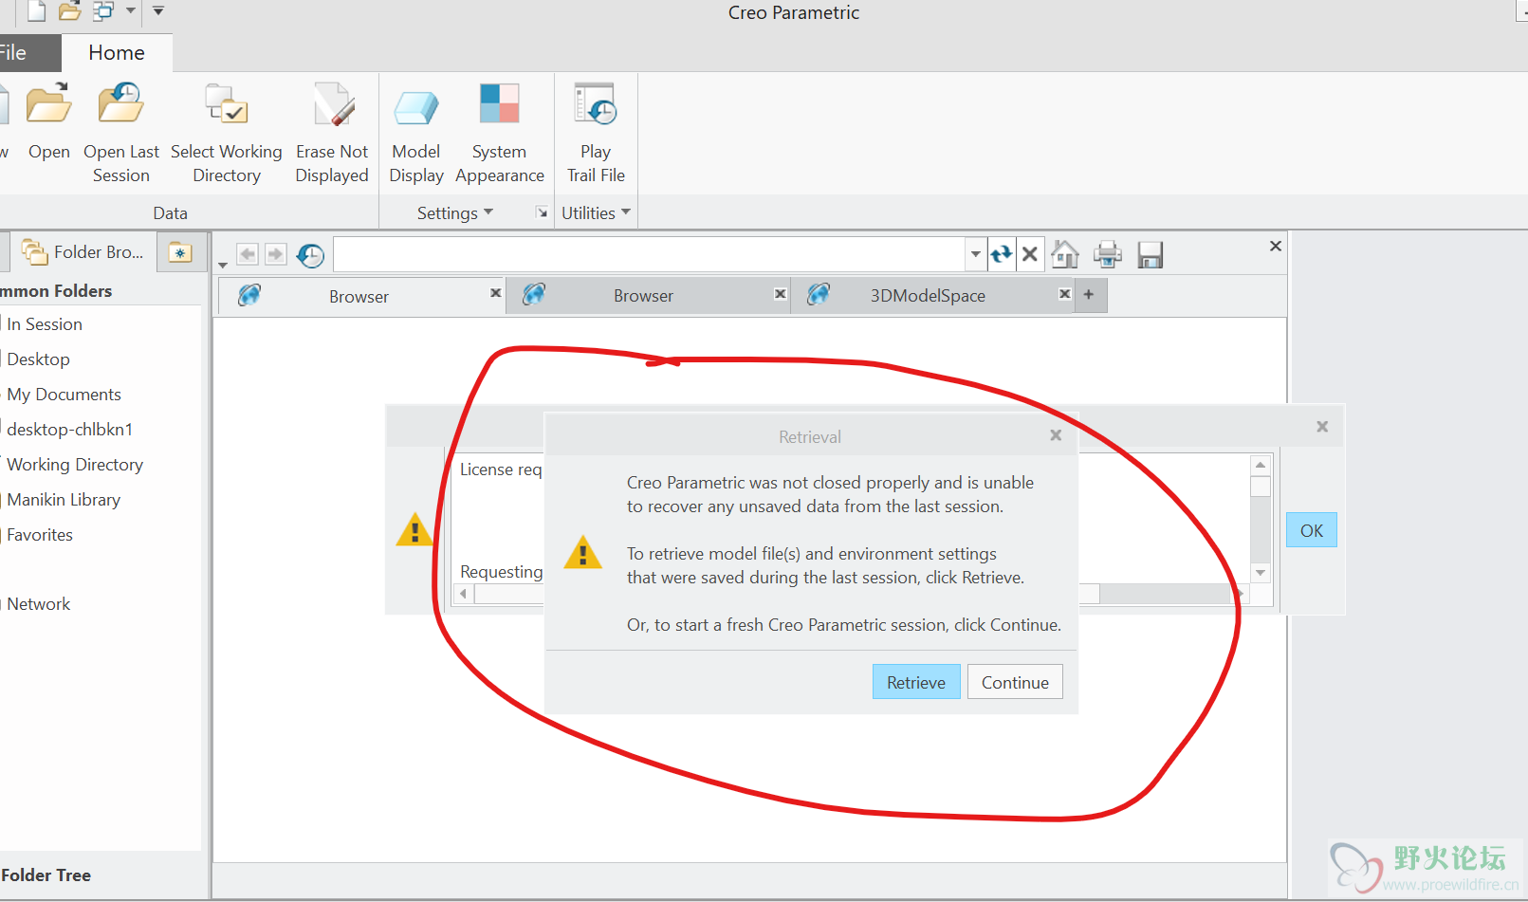This screenshot has width=1528, height=902.
Task: Select Desktop folder
Action: pyautogui.click(x=38, y=359)
